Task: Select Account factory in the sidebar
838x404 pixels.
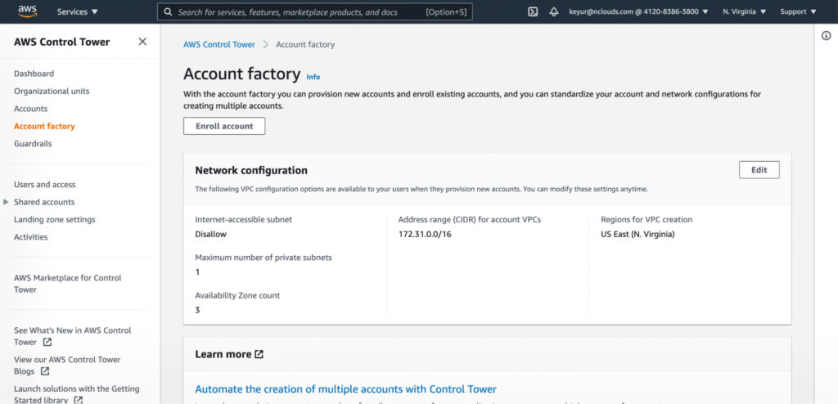Action: (44, 127)
